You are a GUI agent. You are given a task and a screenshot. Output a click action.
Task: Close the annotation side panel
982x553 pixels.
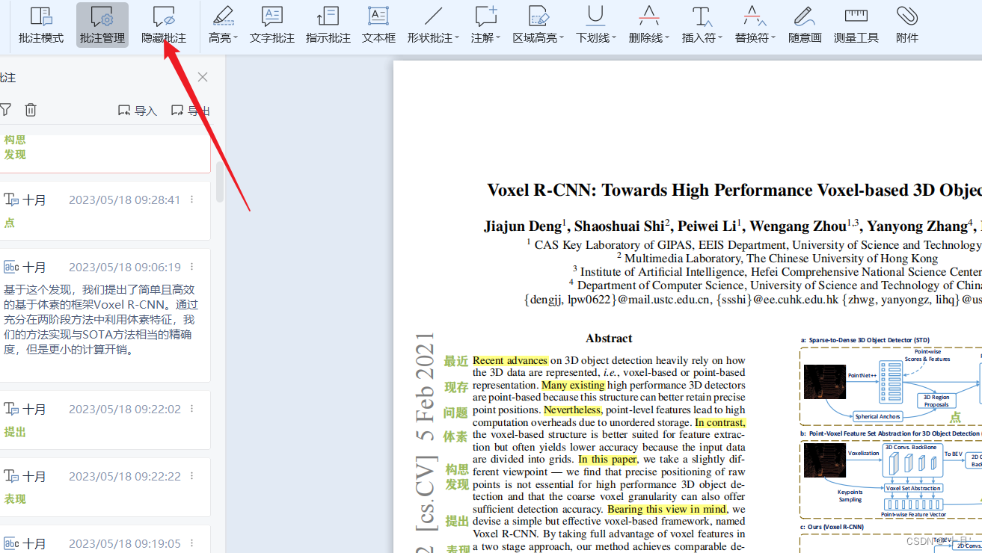pos(203,77)
